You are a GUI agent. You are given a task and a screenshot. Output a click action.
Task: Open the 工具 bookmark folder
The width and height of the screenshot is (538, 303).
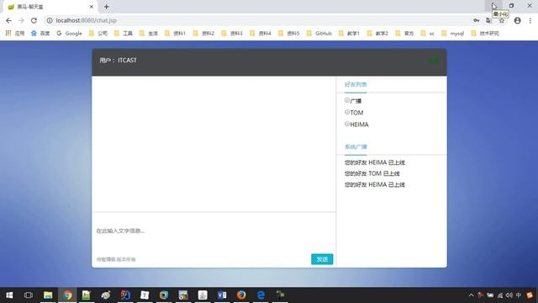point(124,34)
